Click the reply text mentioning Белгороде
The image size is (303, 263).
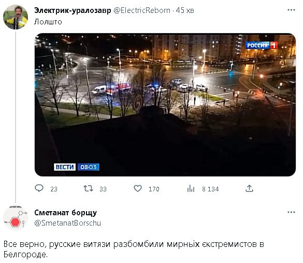coord(134,250)
